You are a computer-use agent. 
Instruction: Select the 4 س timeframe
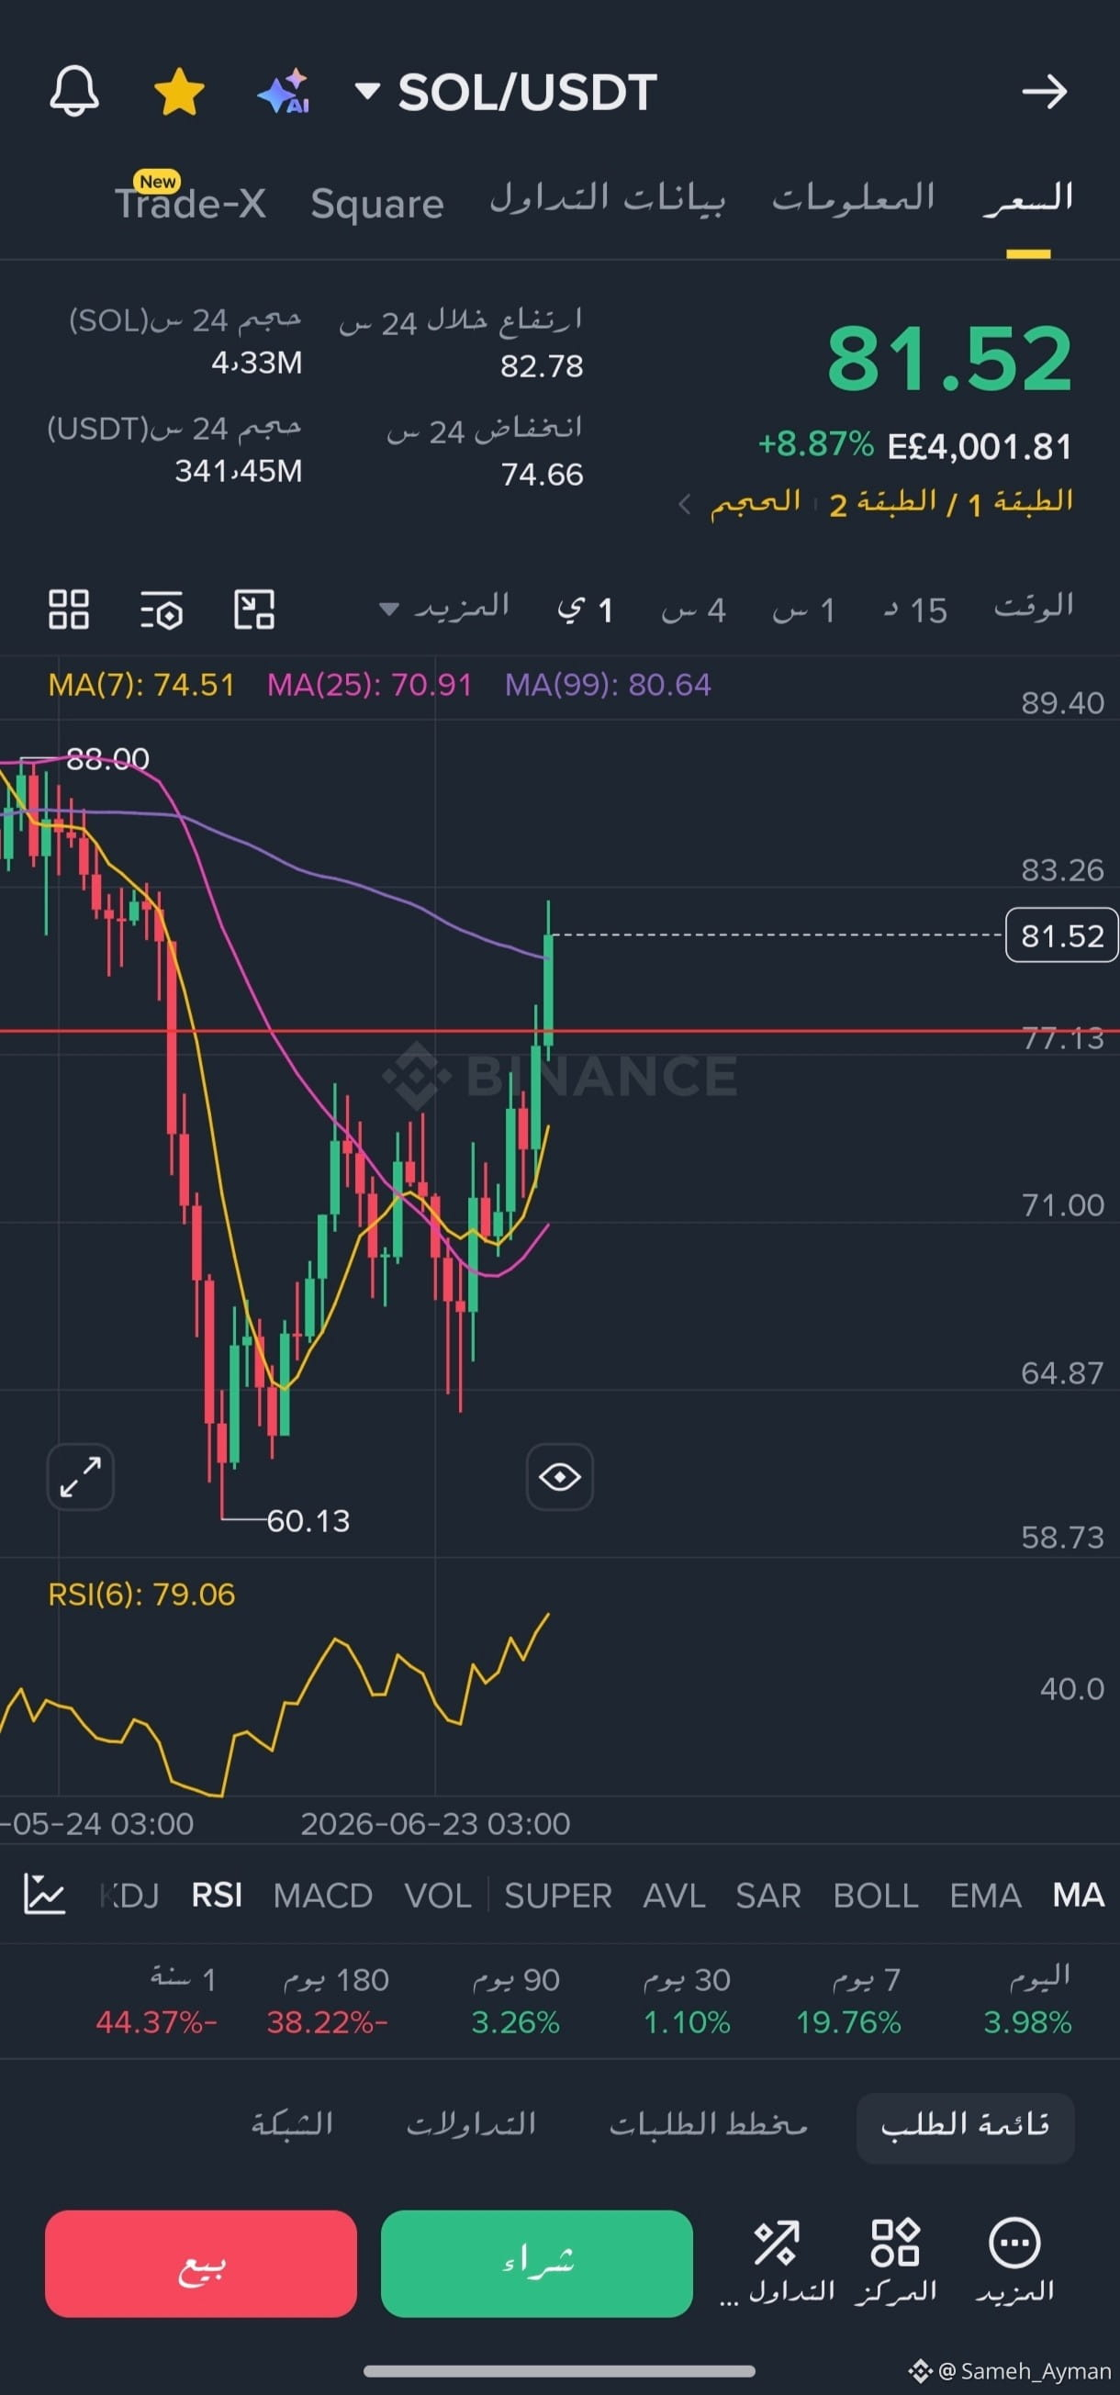tap(693, 610)
